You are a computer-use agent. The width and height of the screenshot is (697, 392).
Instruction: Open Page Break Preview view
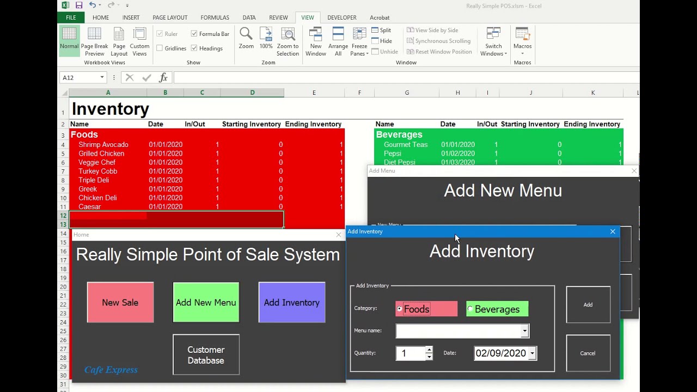pyautogui.click(x=94, y=41)
